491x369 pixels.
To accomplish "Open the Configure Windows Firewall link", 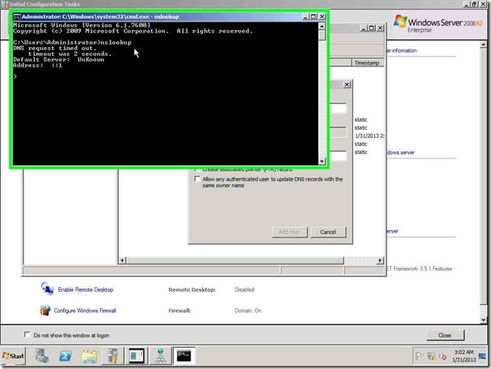I will point(85,310).
